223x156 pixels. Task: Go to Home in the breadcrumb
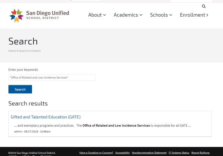click(x=12, y=51)
